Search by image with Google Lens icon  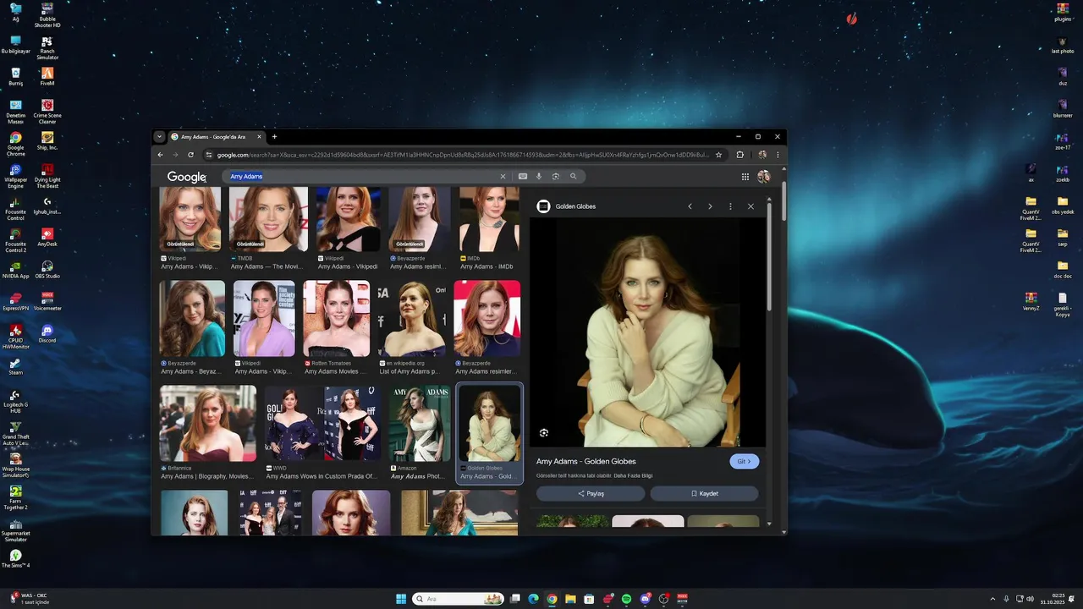click(x=556, y=177)
